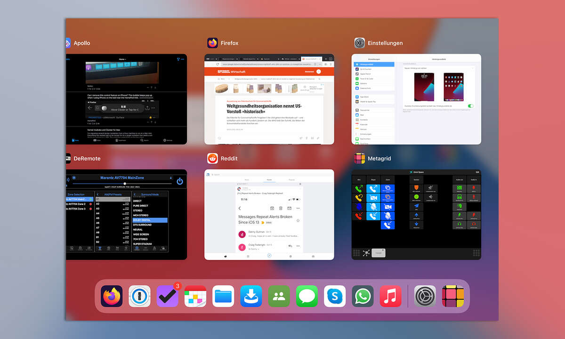Choose DTS SURROUND in the Surround Mode list

point(150,225)
